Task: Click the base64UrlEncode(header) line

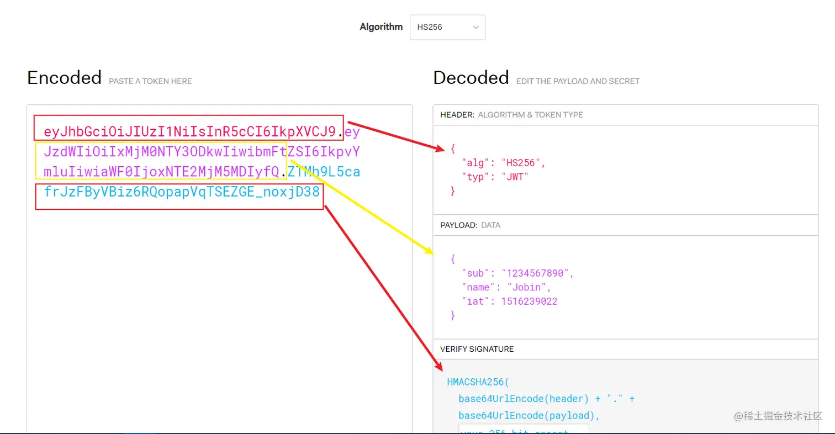Action: pyautogui.click(x=546, y=399)
